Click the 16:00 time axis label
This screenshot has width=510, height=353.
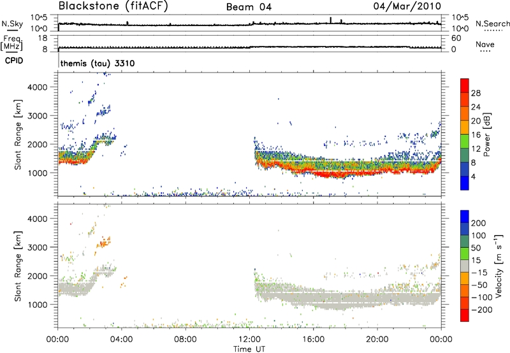(313, 340)
